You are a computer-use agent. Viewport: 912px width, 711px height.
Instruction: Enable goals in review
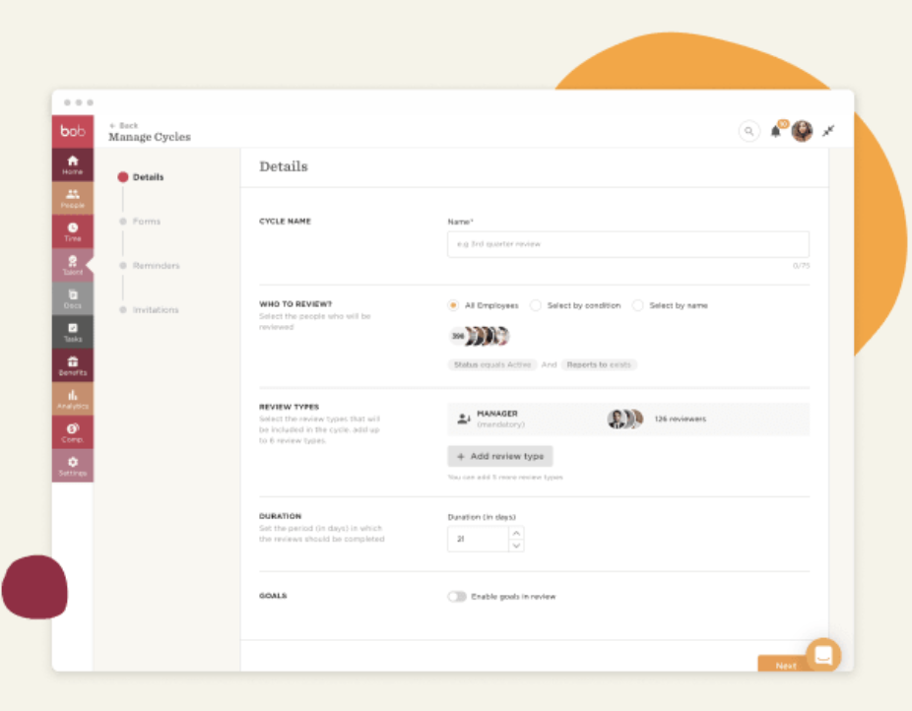(x=457, y=596)
